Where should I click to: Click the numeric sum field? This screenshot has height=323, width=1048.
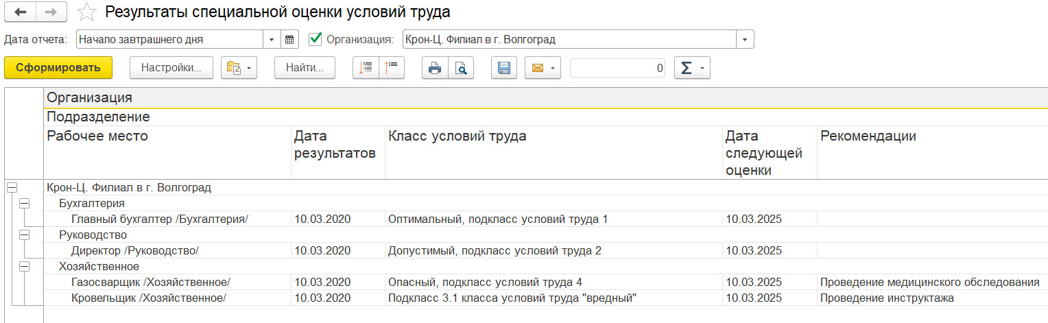coord(617,68)
